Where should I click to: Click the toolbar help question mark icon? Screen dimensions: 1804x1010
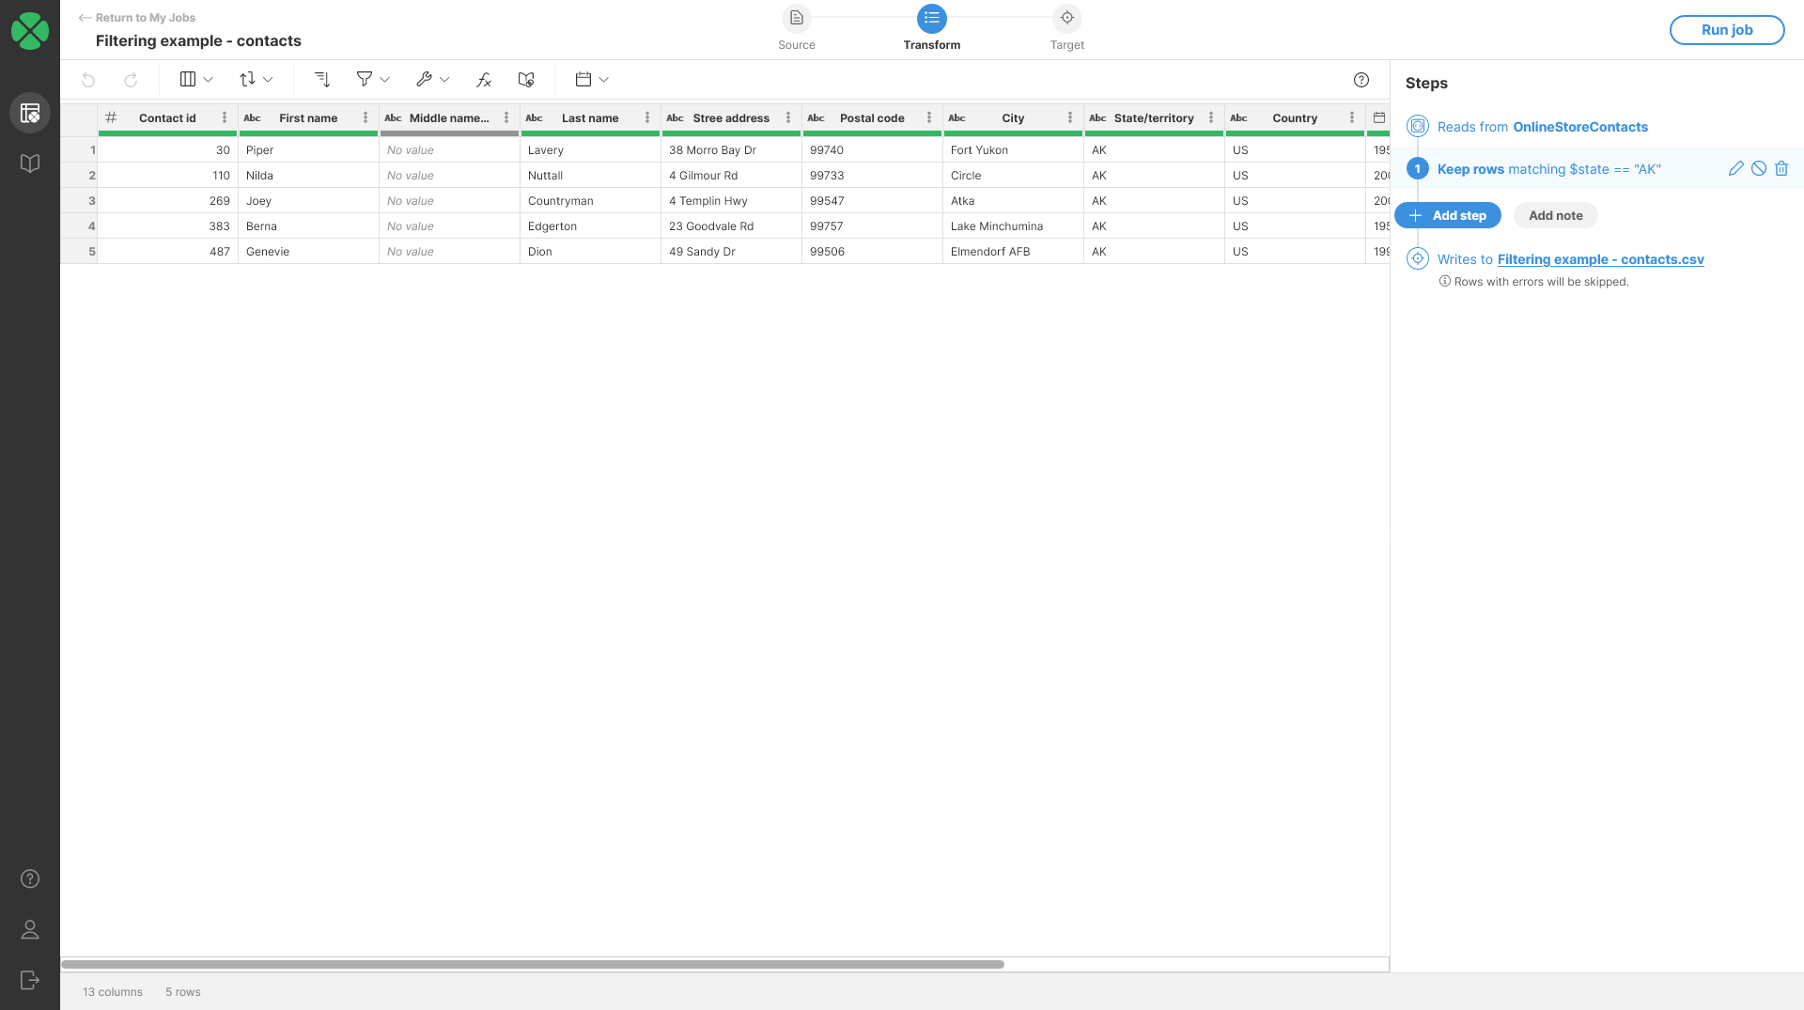click(x=1361, y=80)
